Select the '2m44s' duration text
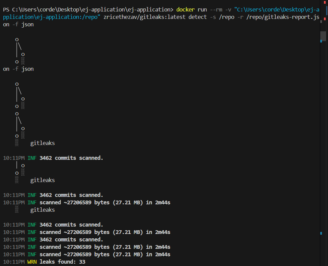The height and width of the screenshot is (266, 328). [x=163, y=202]
